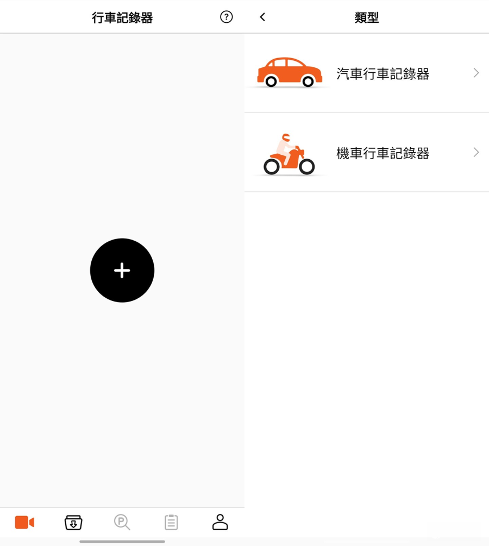Open the downloads box tab icon
Viewport: 489px width, 546px height.
[73, 522]
